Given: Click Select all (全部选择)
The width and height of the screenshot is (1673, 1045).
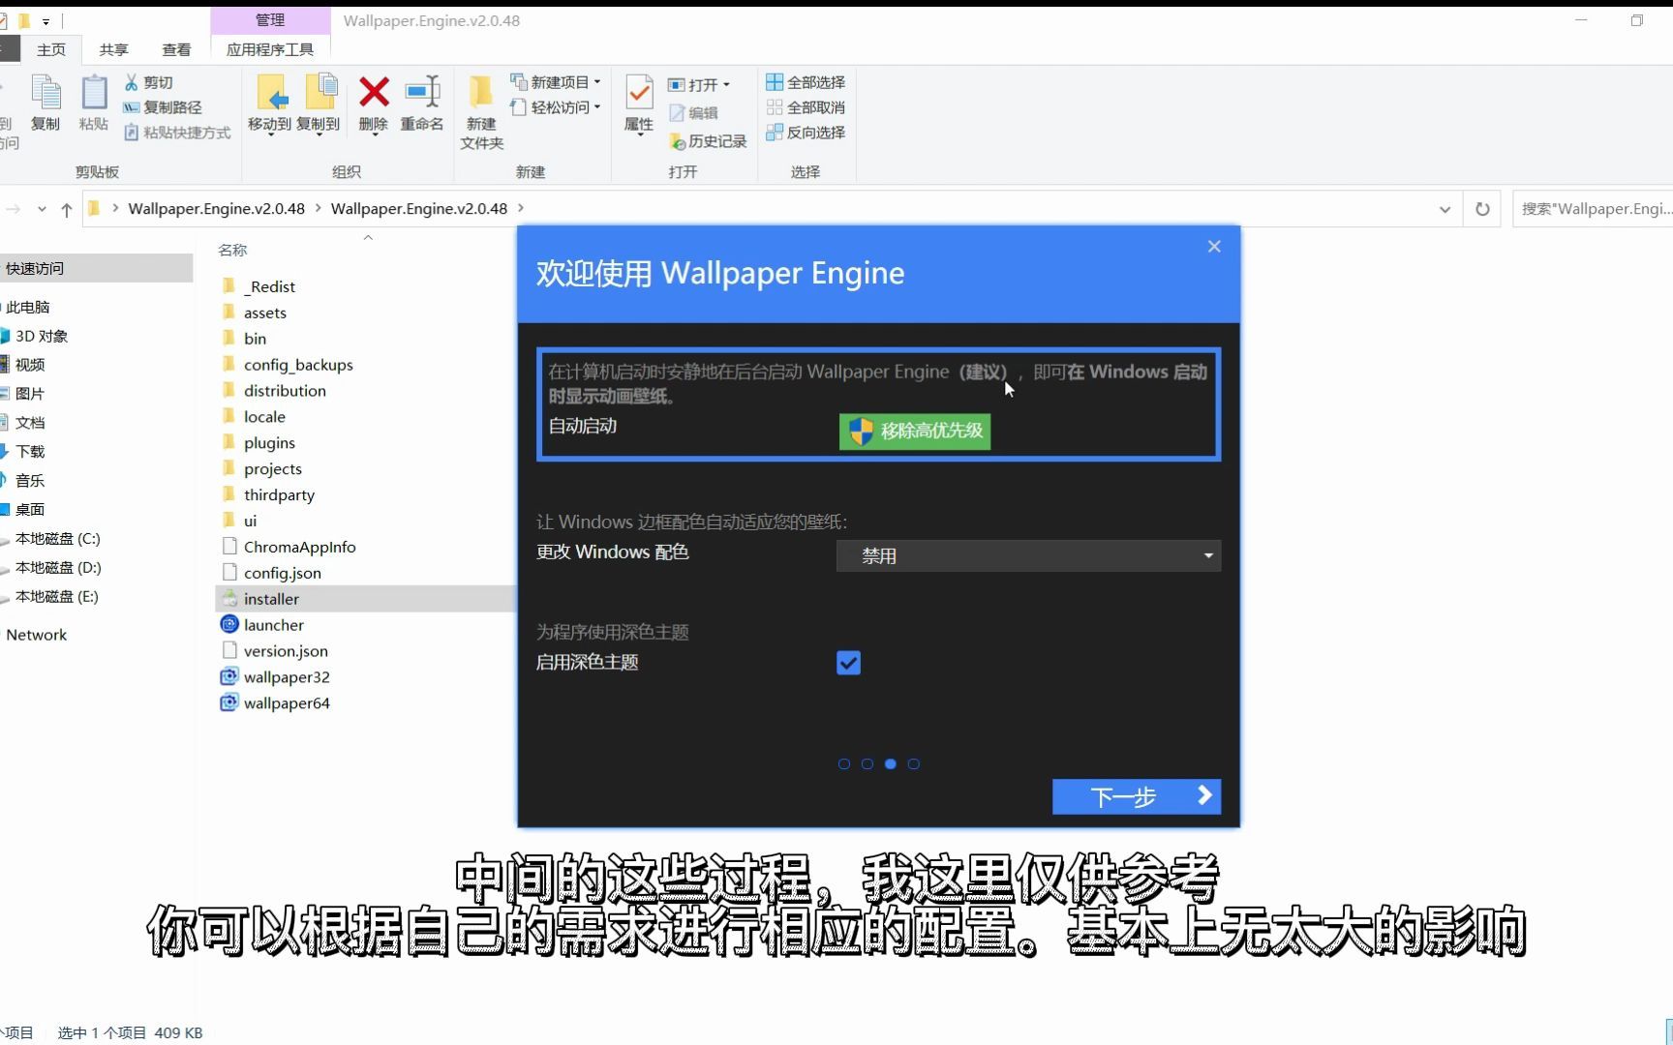Looking at the screenshot, I should 806,82.
